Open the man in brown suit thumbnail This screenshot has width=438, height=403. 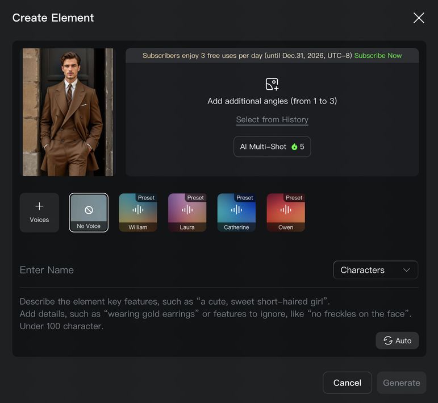pyautogui.click(x=68, y=112)
